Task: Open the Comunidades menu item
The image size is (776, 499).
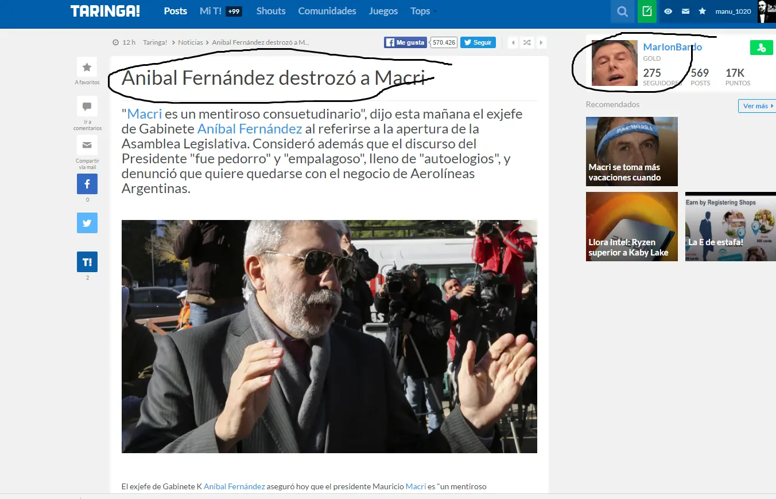Action: (327, 11)
